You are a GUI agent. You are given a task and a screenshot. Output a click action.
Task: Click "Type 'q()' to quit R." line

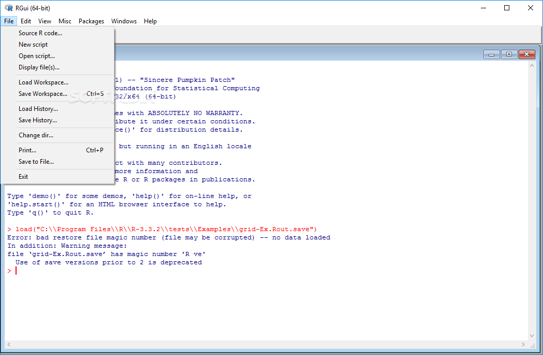(51, 212)
